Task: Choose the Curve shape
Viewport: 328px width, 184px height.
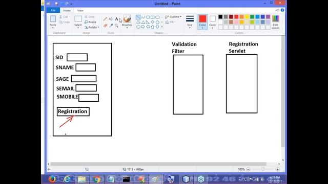Action: coord(143,17)
